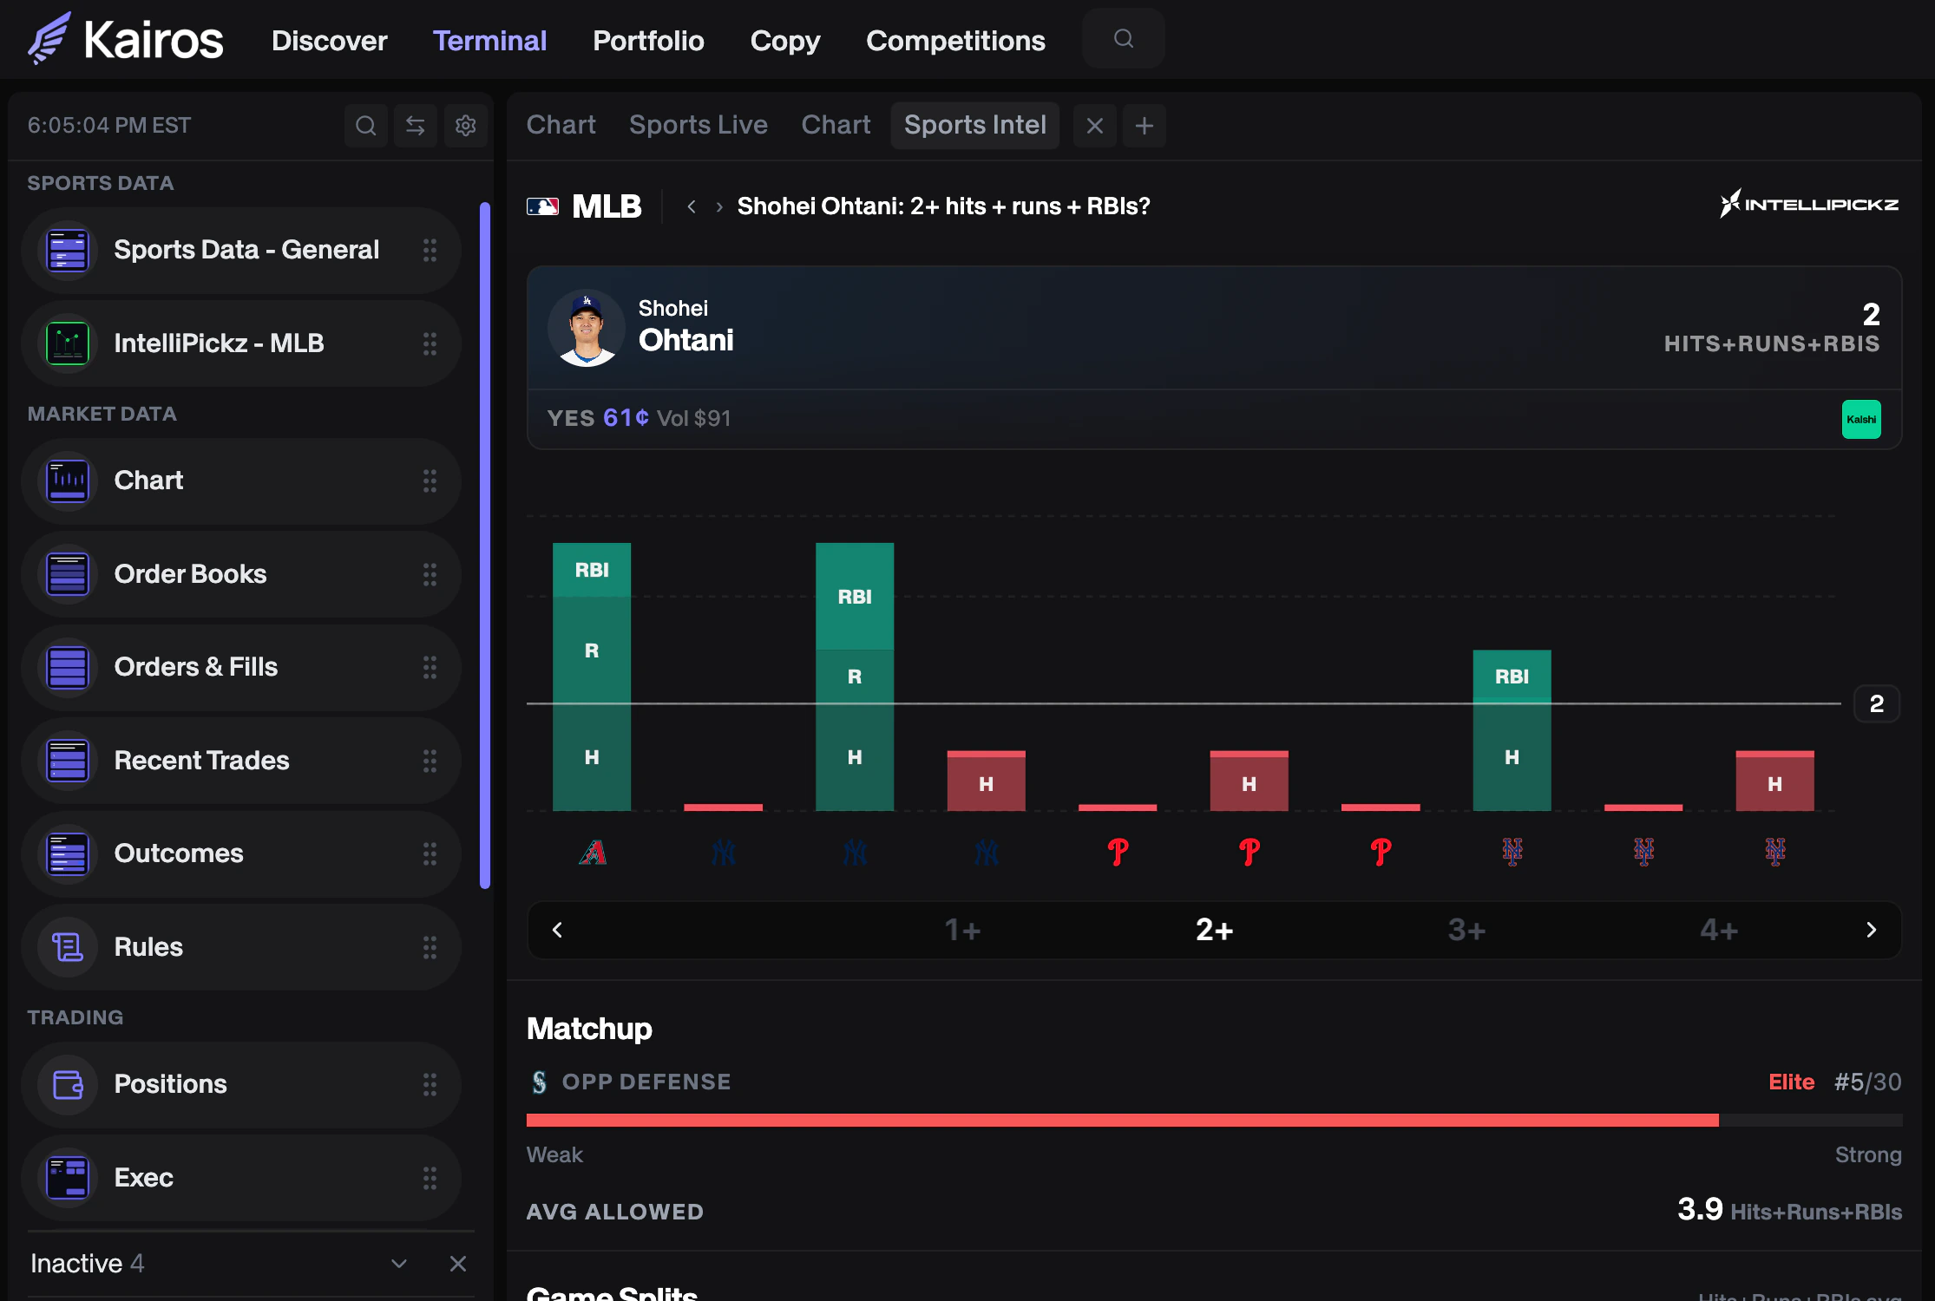This screenshot has height=1301, width=1935.
Task: Click the Elite defense rating label
Action: tap(1791, 1082)
